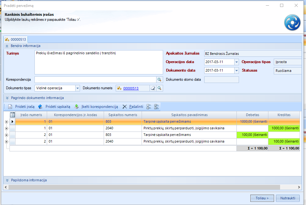Open document link 00000513

(x=131, y=88)
